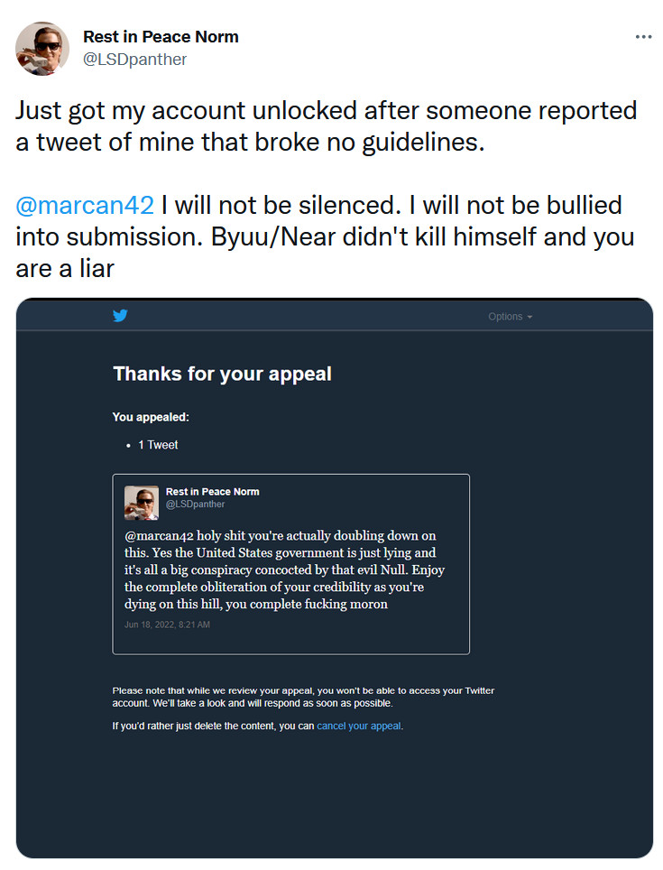This screenshot has height=870, width=663.
Task: Click the appealed tweet body text
Action: pos(284,569)
